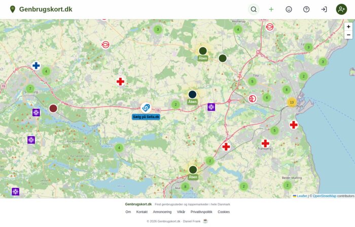Open the cluster of 5 near Tilst
Image resolution: width=355 pixels, height=227 pixels.
(252, 81)
